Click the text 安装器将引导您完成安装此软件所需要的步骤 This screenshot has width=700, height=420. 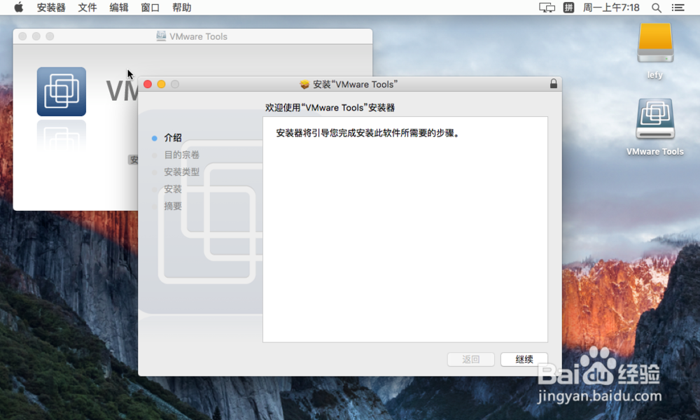[368, 133]
